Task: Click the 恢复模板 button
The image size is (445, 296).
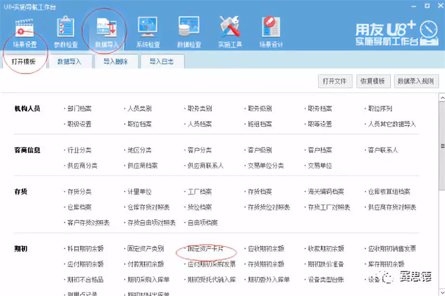Action: [x=373, y=81]
